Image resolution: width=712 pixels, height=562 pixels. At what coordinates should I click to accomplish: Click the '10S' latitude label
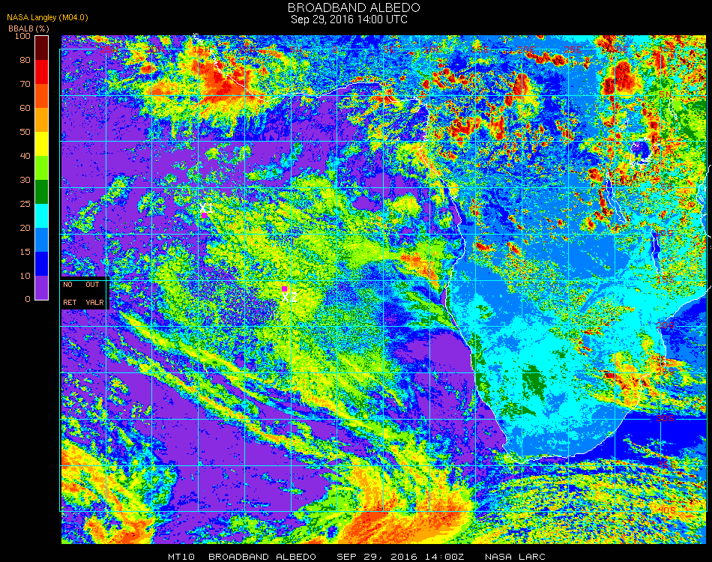click(664, 233)
